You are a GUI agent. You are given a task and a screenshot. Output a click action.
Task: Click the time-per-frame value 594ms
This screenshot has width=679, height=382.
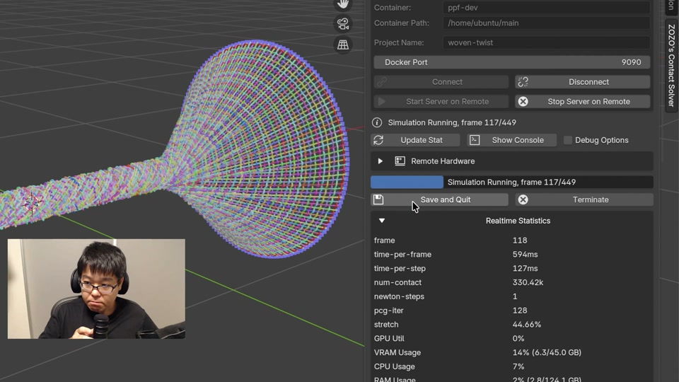(525, 254)
